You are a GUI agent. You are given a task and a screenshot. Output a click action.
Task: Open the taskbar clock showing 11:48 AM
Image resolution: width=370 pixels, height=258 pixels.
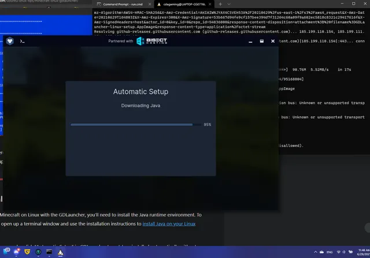pos(364,252)
